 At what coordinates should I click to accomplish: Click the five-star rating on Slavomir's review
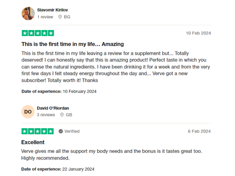[38, 33]
